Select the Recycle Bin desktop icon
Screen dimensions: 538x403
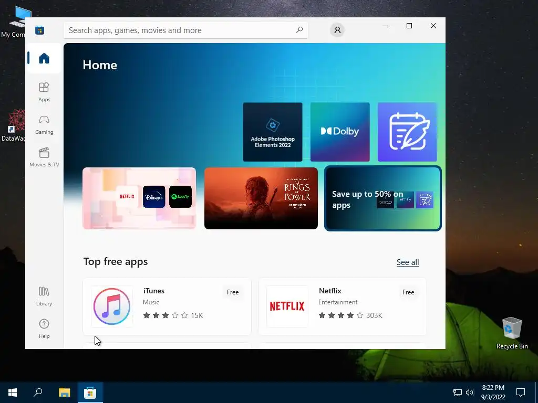click(512, 333)
